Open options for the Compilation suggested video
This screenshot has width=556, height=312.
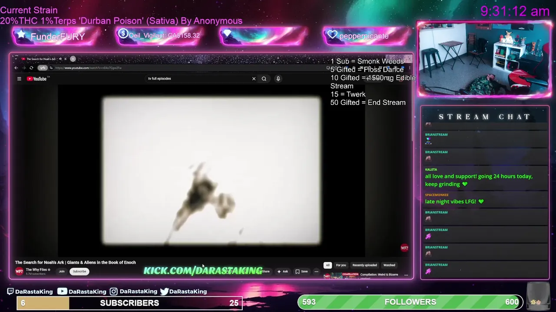[406, 275]
